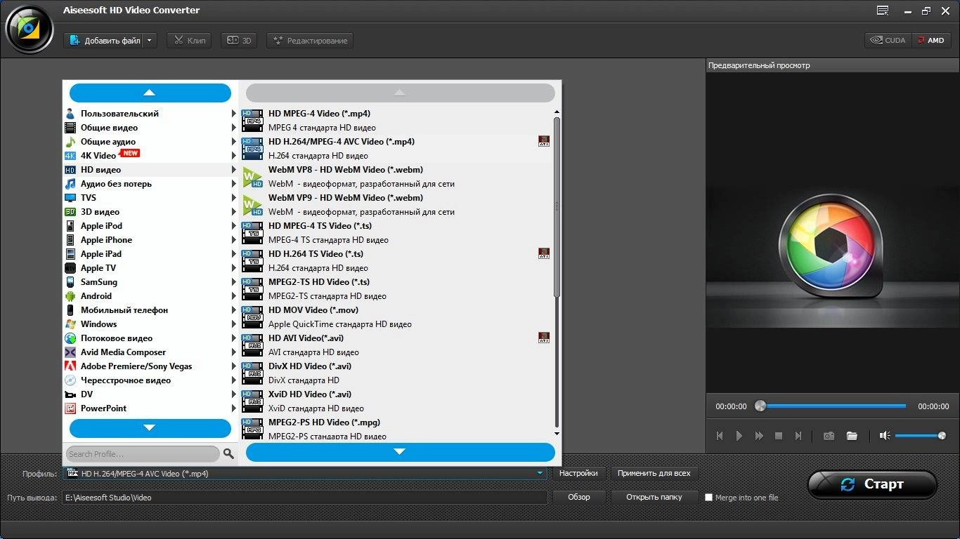This screenshot has width=960, height=539.
Task: Check Merge into one file
Action: coord(708,498)
